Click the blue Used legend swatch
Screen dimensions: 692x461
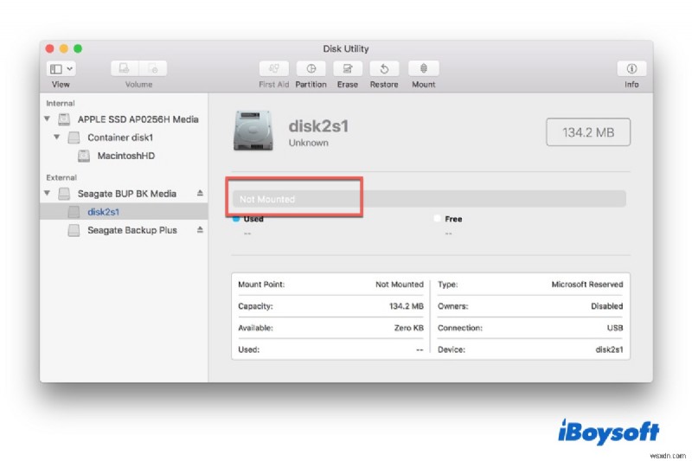click(236, 219)
